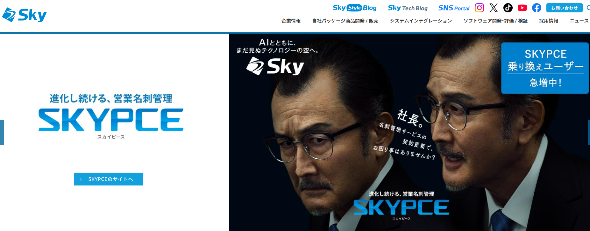Open ソフトウェア開発・評価 / 検証 menu
This screenshot has width=590, height=231.
click(x=495, y=21)
